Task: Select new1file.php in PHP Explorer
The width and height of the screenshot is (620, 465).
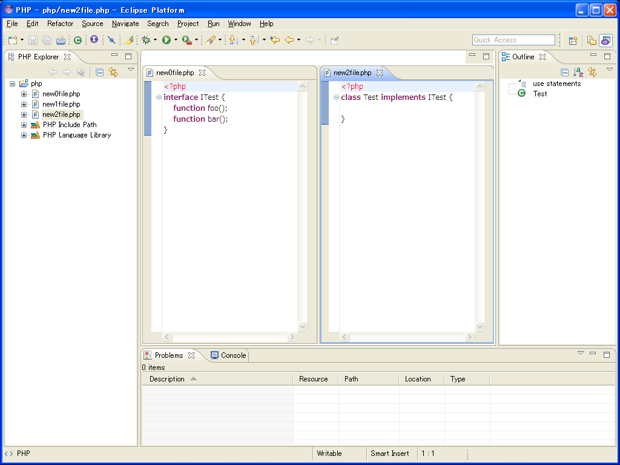Action: (61, 104)
